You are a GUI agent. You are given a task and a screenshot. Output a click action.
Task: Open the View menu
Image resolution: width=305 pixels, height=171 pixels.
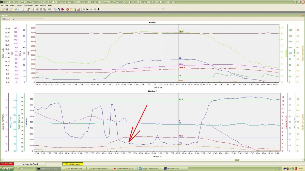(x=12, y=5)
